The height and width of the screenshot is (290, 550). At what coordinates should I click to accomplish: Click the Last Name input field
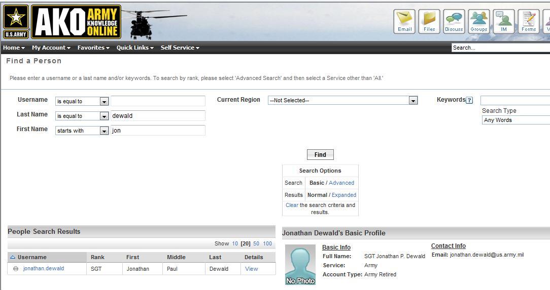click(x=158, y=116)
